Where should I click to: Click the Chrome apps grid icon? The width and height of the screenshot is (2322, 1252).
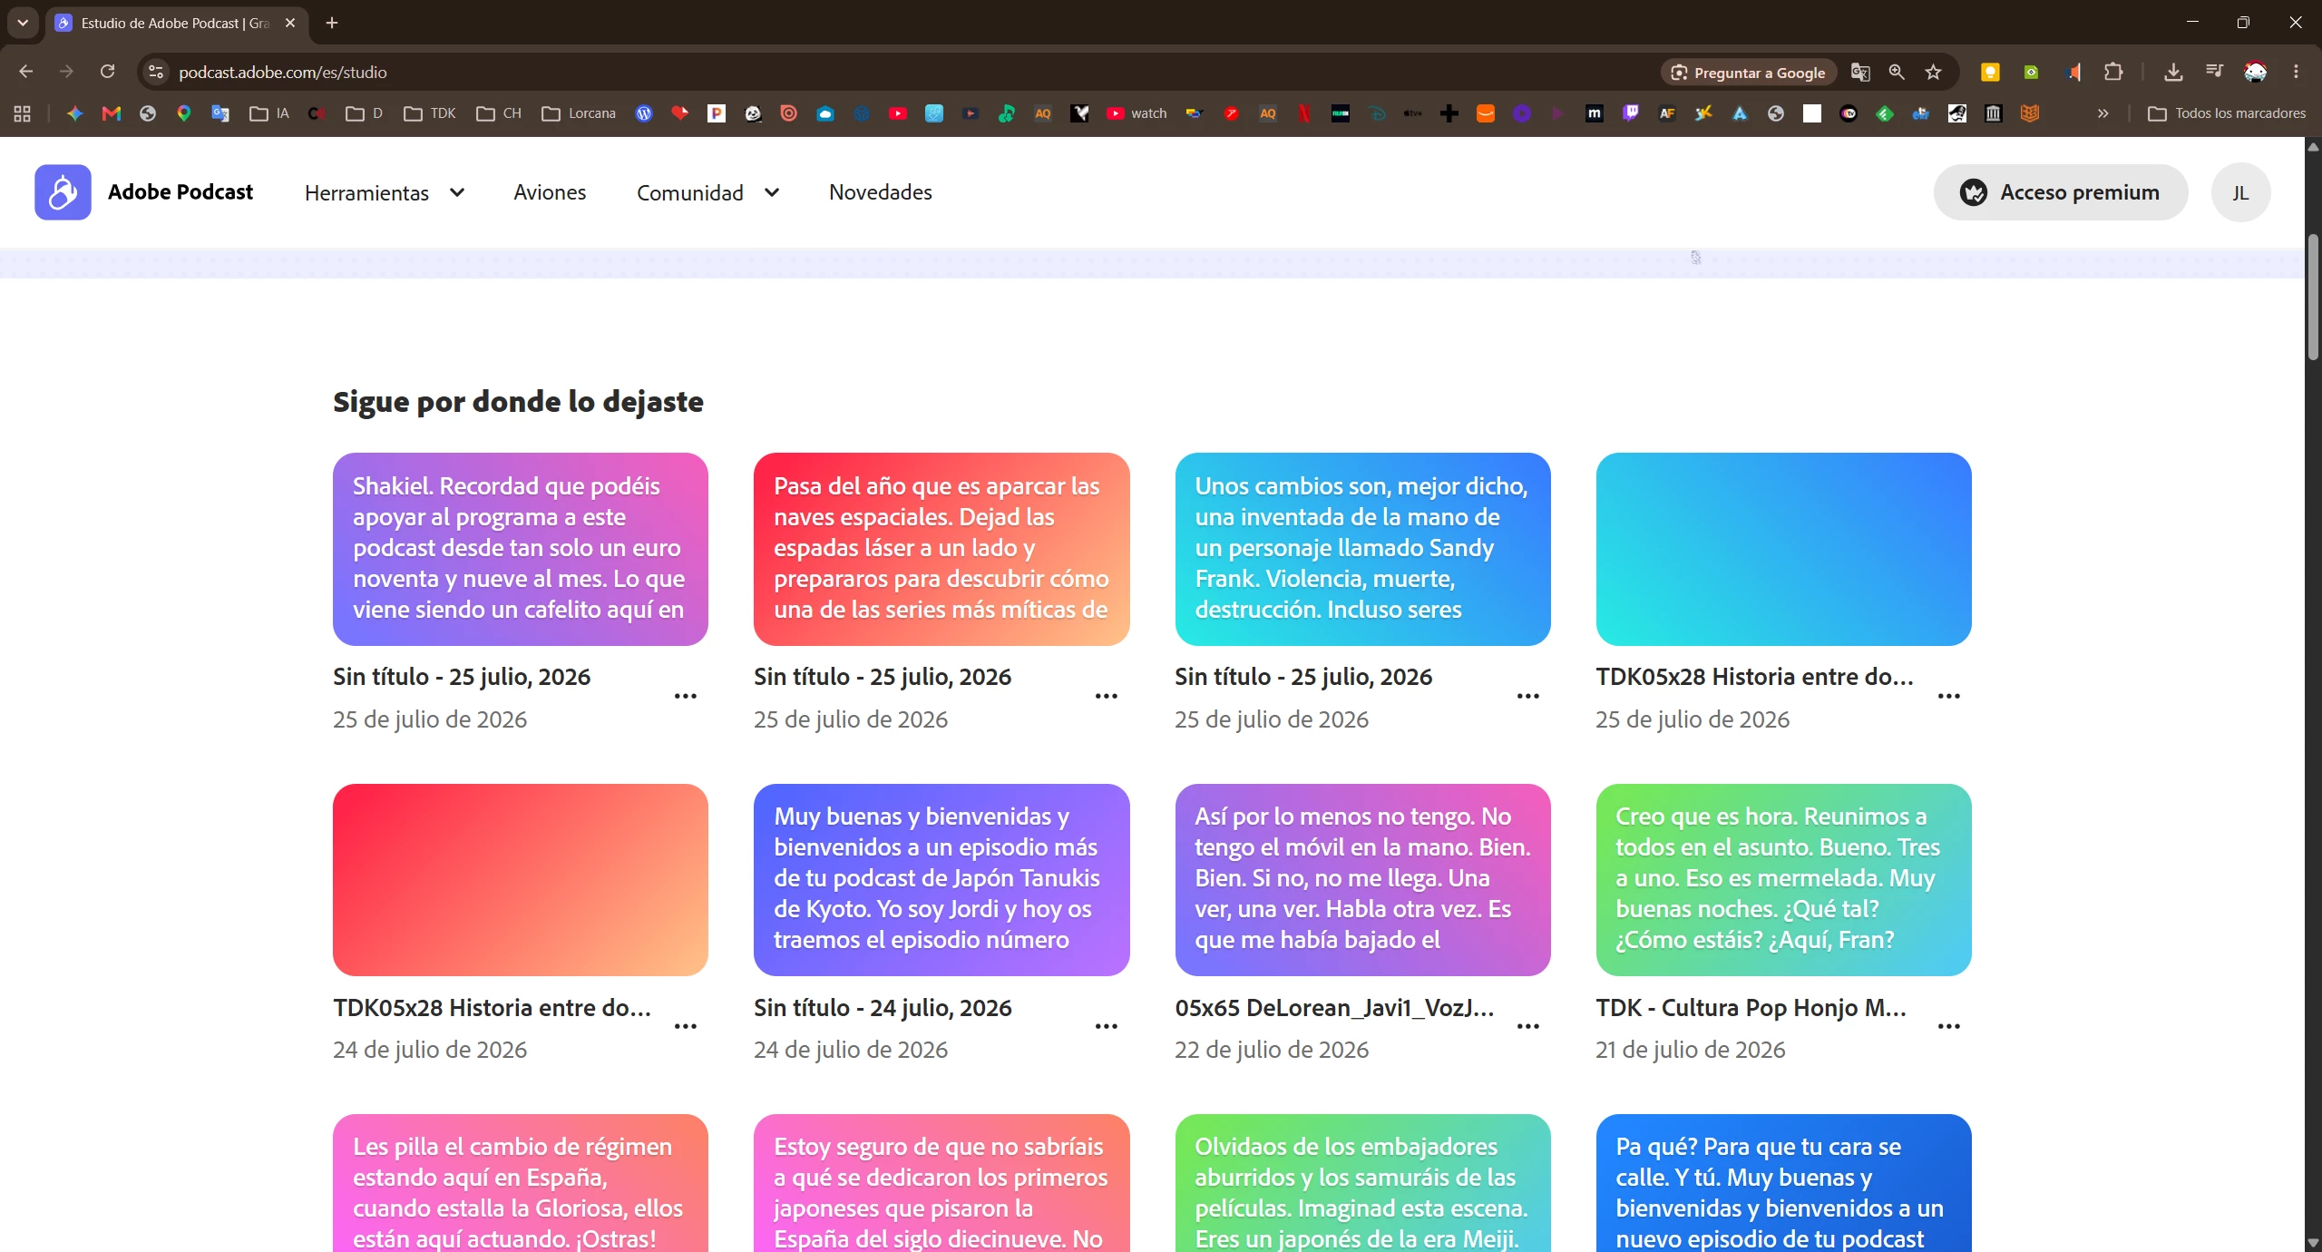coord(23,113)
